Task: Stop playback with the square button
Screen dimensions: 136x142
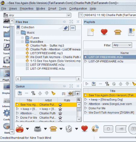Action: (108, 129)
